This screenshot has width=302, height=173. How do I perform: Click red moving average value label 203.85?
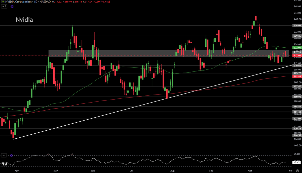tap(297, 76)
